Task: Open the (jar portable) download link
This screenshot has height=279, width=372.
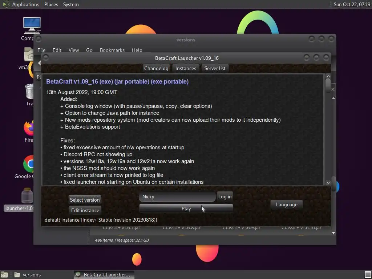Action: click(132, 81)
